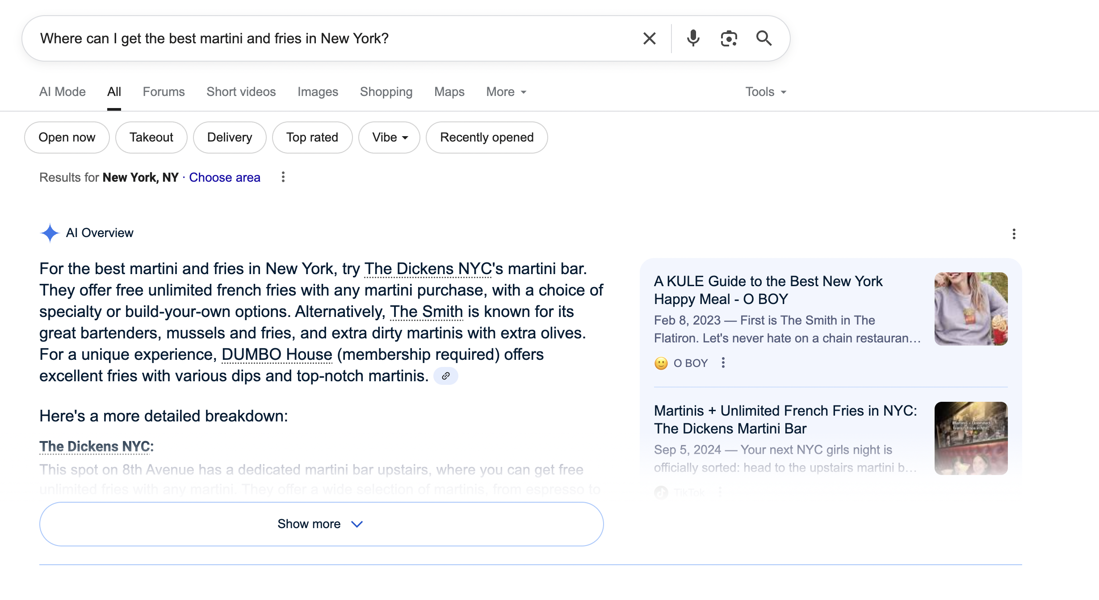This screenshot has width=1099, height=600.
Task: Open search by image camera icon
Action: (x=729, y=38)
